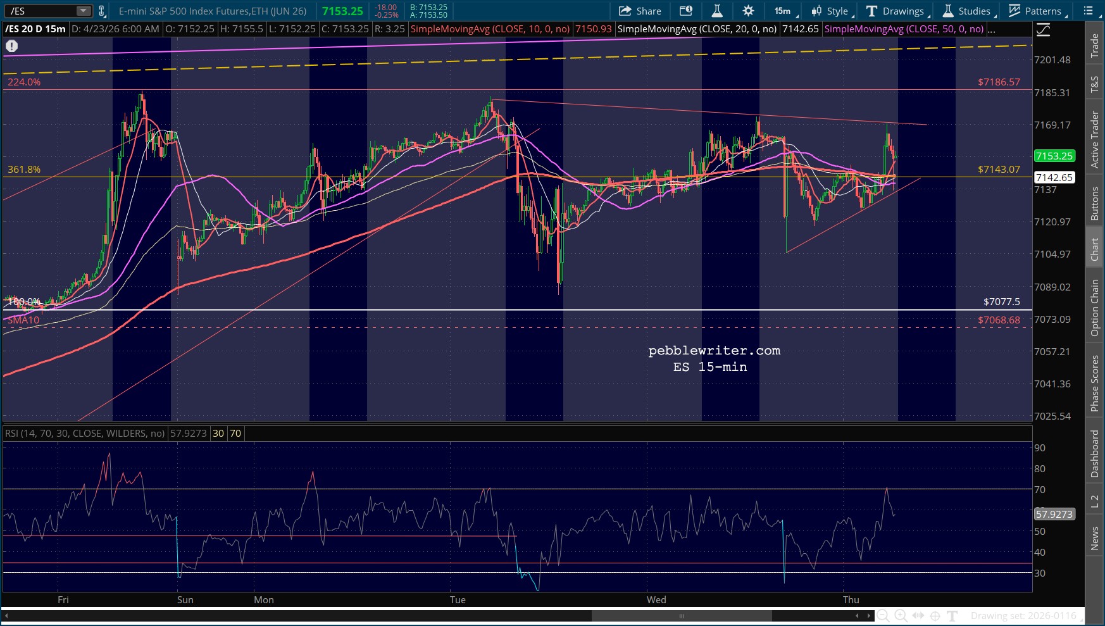Open the /ES symbol dropdown arrow

(83, 11)
